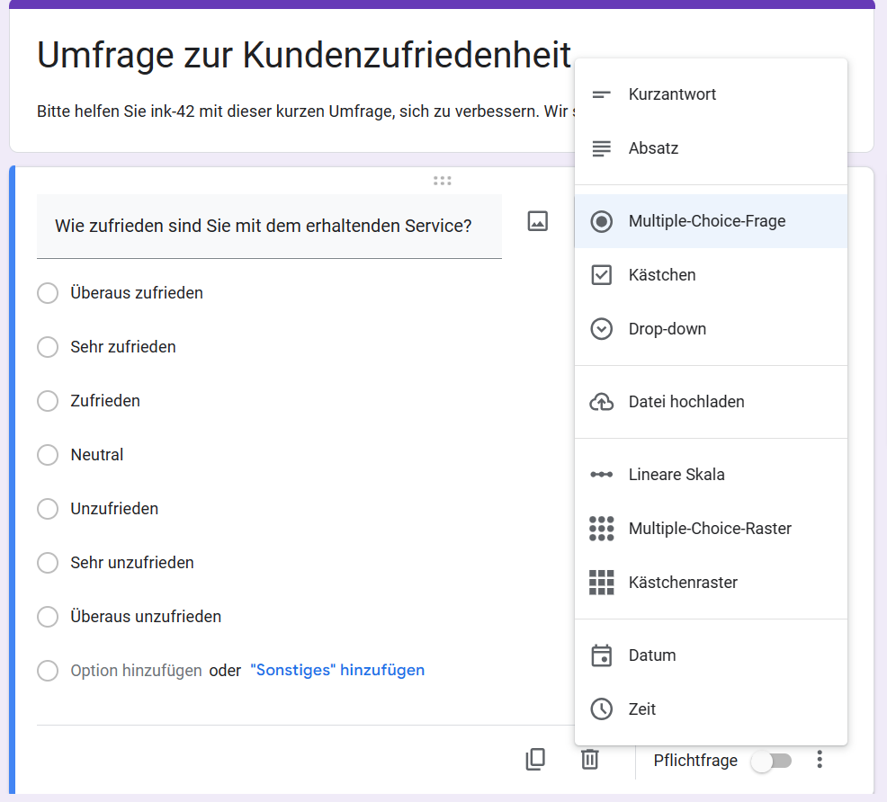Screen dimensions: 887x802
Task: Click the duplicate question icon
Action: pos(535,760)
